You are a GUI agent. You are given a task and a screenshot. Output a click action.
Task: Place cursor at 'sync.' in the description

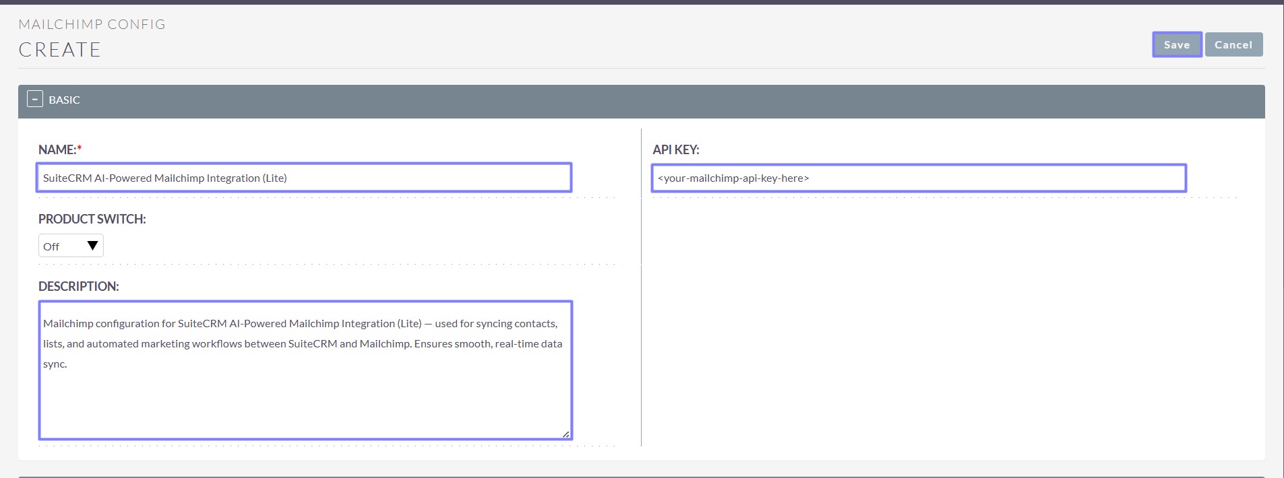point(55,364)
